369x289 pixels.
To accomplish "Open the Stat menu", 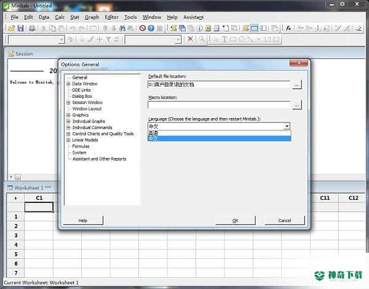I will click(x=74, y=17).
